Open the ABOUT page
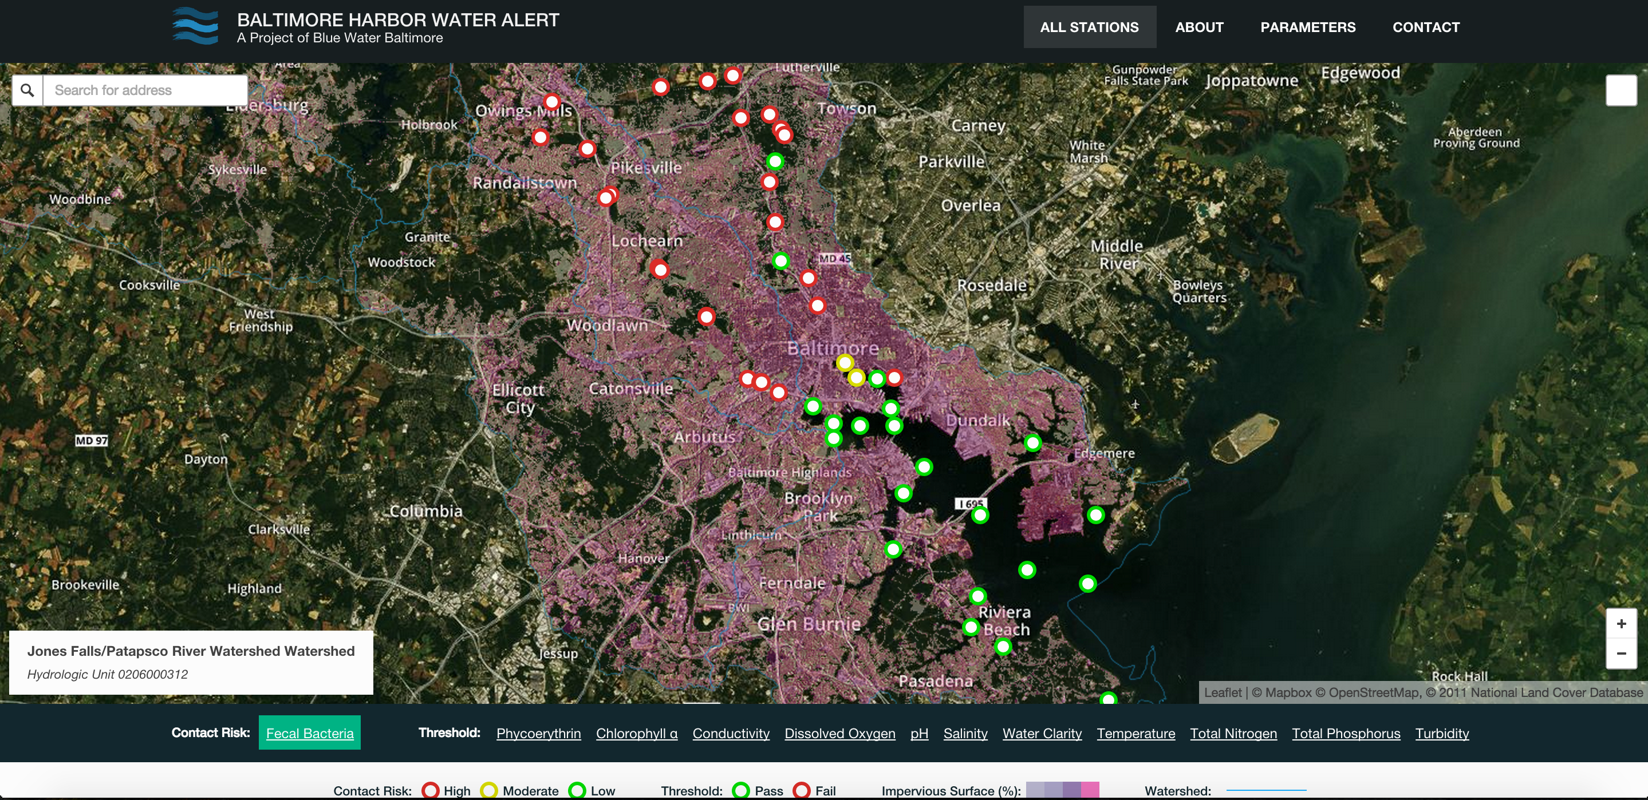The height and width of the screenshot is (800, 1648). pos(1199,27)
